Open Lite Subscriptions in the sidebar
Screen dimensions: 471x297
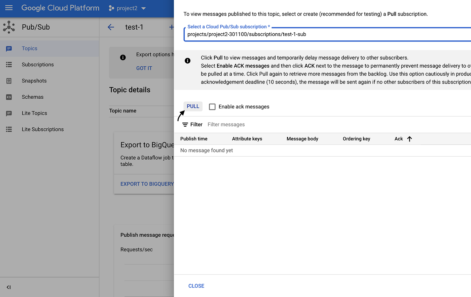[49, 129]
